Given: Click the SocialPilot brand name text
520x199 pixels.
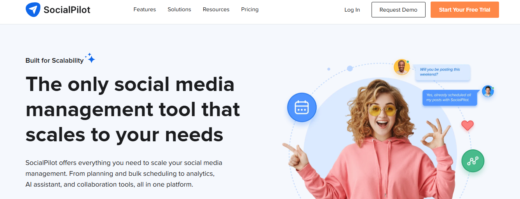Looking at the screenshot, I should [67, 10].
